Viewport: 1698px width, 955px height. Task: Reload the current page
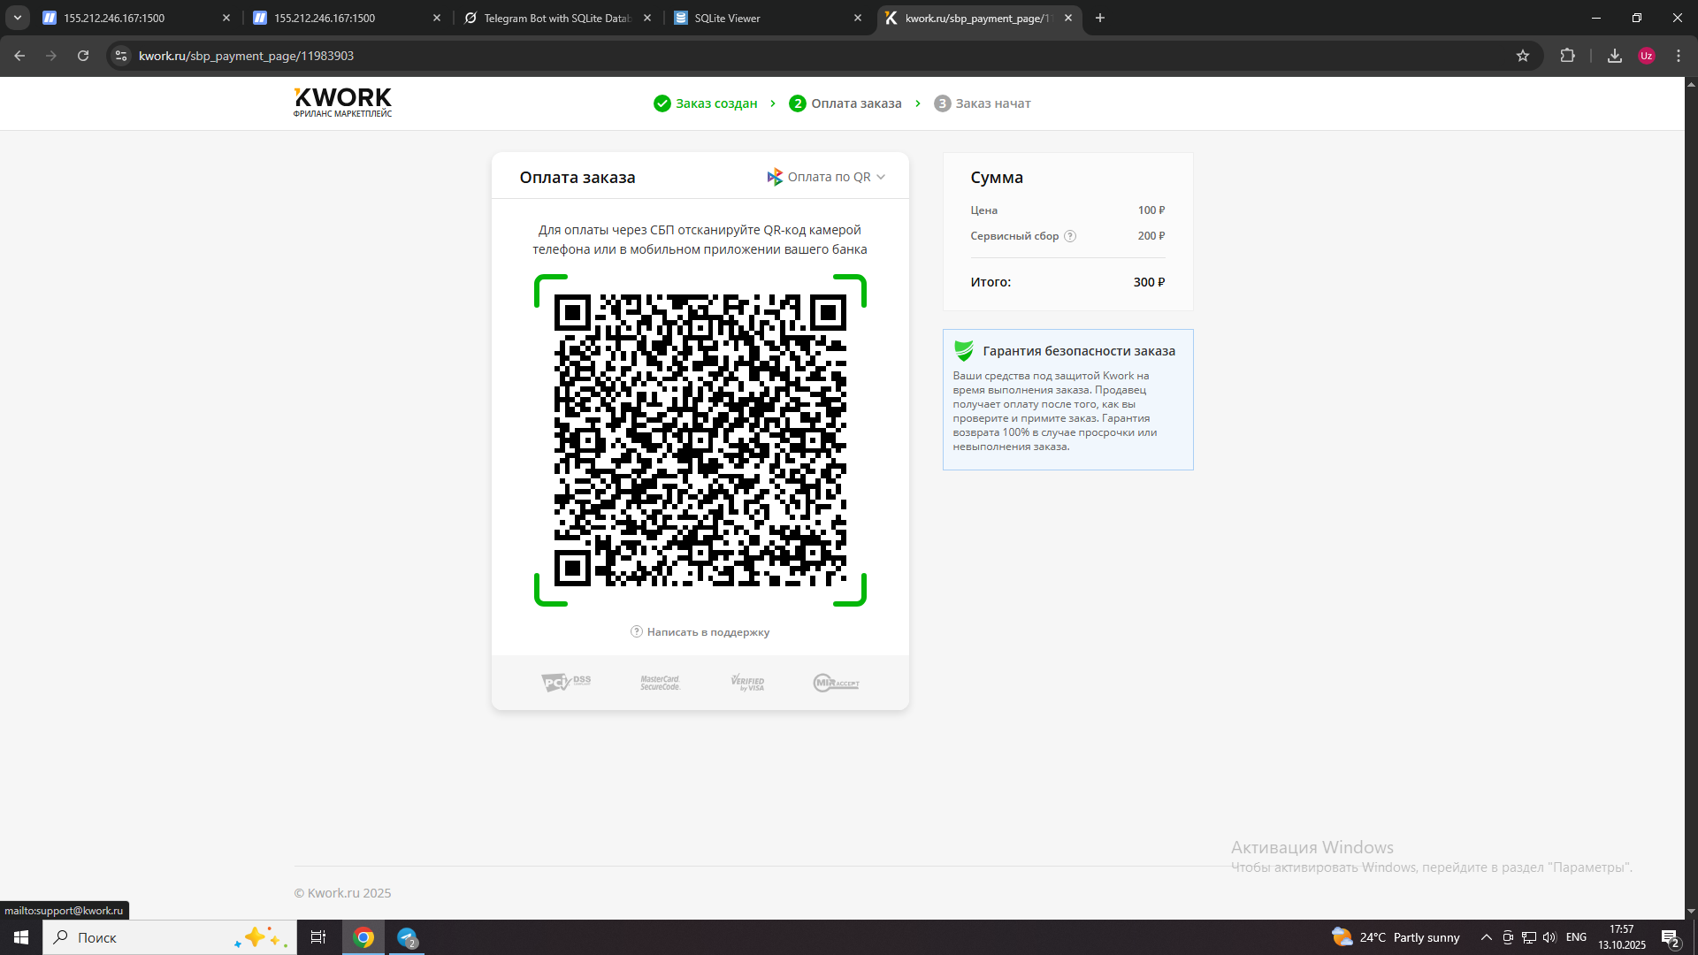click(x=83, y=56)
